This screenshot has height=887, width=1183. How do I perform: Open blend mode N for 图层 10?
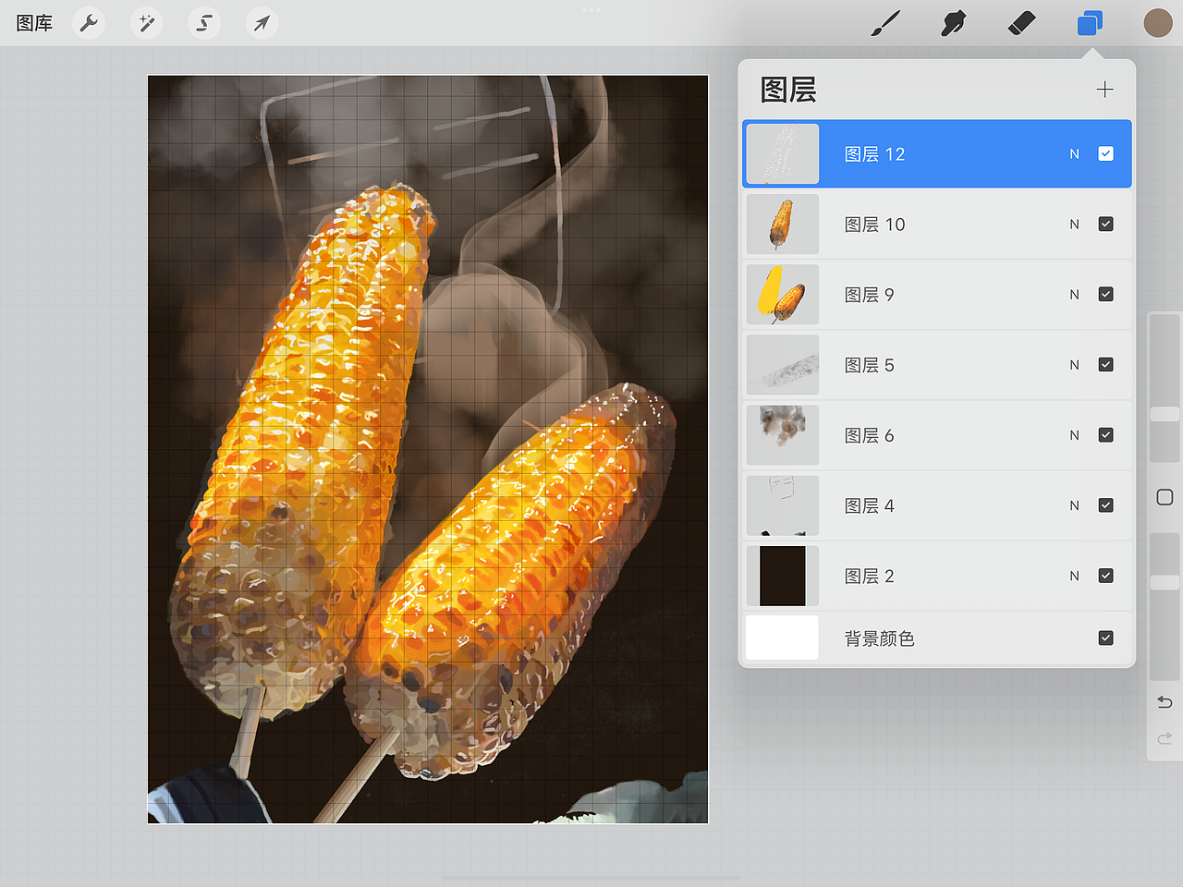pos(1074,225)
